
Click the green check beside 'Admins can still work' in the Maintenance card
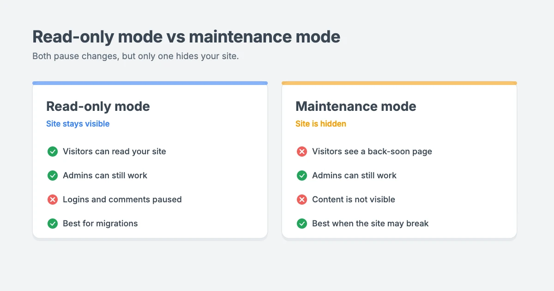[x=302, y=176]
